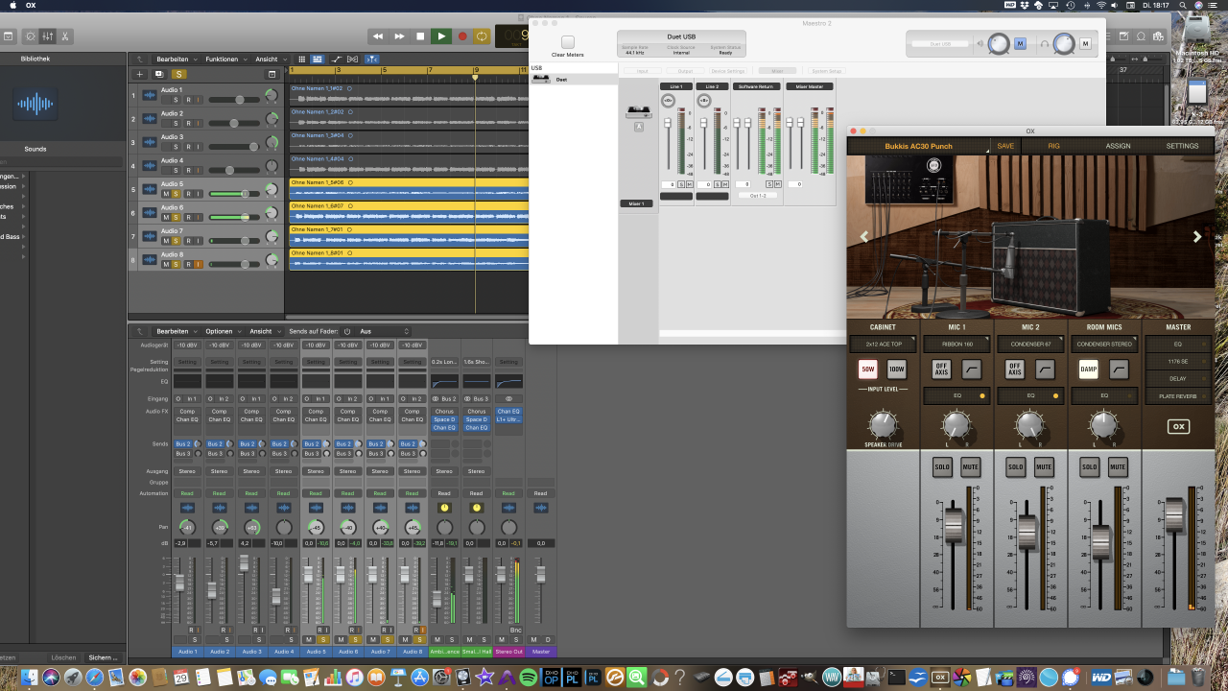Open the Space D plugin on Ambience strip
The image size is (1228, 691).
tap(444, 419)
